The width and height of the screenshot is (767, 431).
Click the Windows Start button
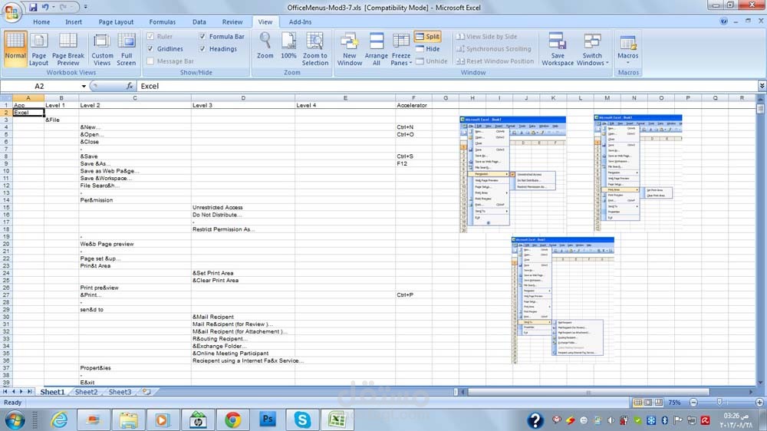click(15, 419)
